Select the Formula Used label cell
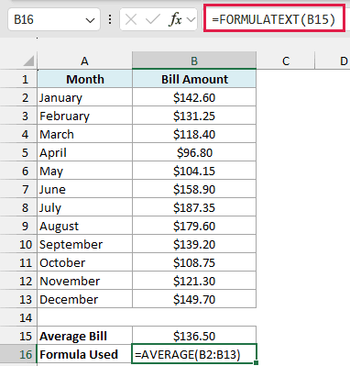350x366 pixels. (85, 354)
